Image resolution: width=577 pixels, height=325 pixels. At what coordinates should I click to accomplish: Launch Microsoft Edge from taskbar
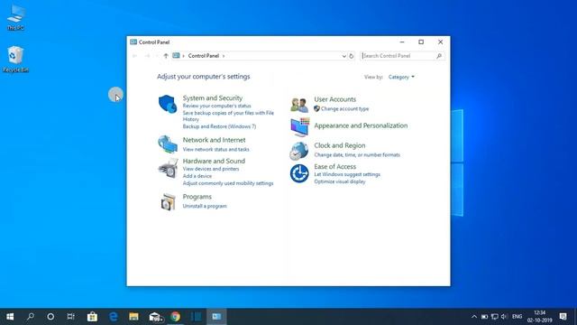click(114, 317)
